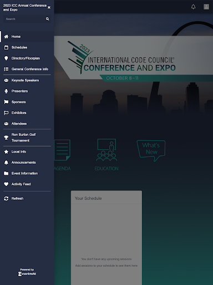Open the Presenters page
The image size is (213, 285).
[x=27, y=91]
